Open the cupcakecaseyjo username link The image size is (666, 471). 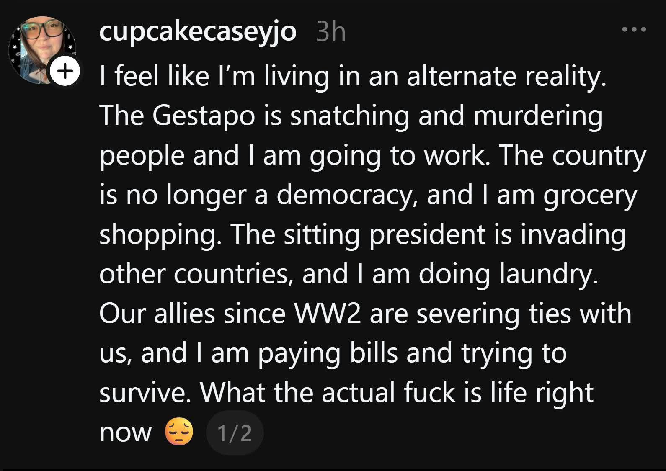point(198,32)
